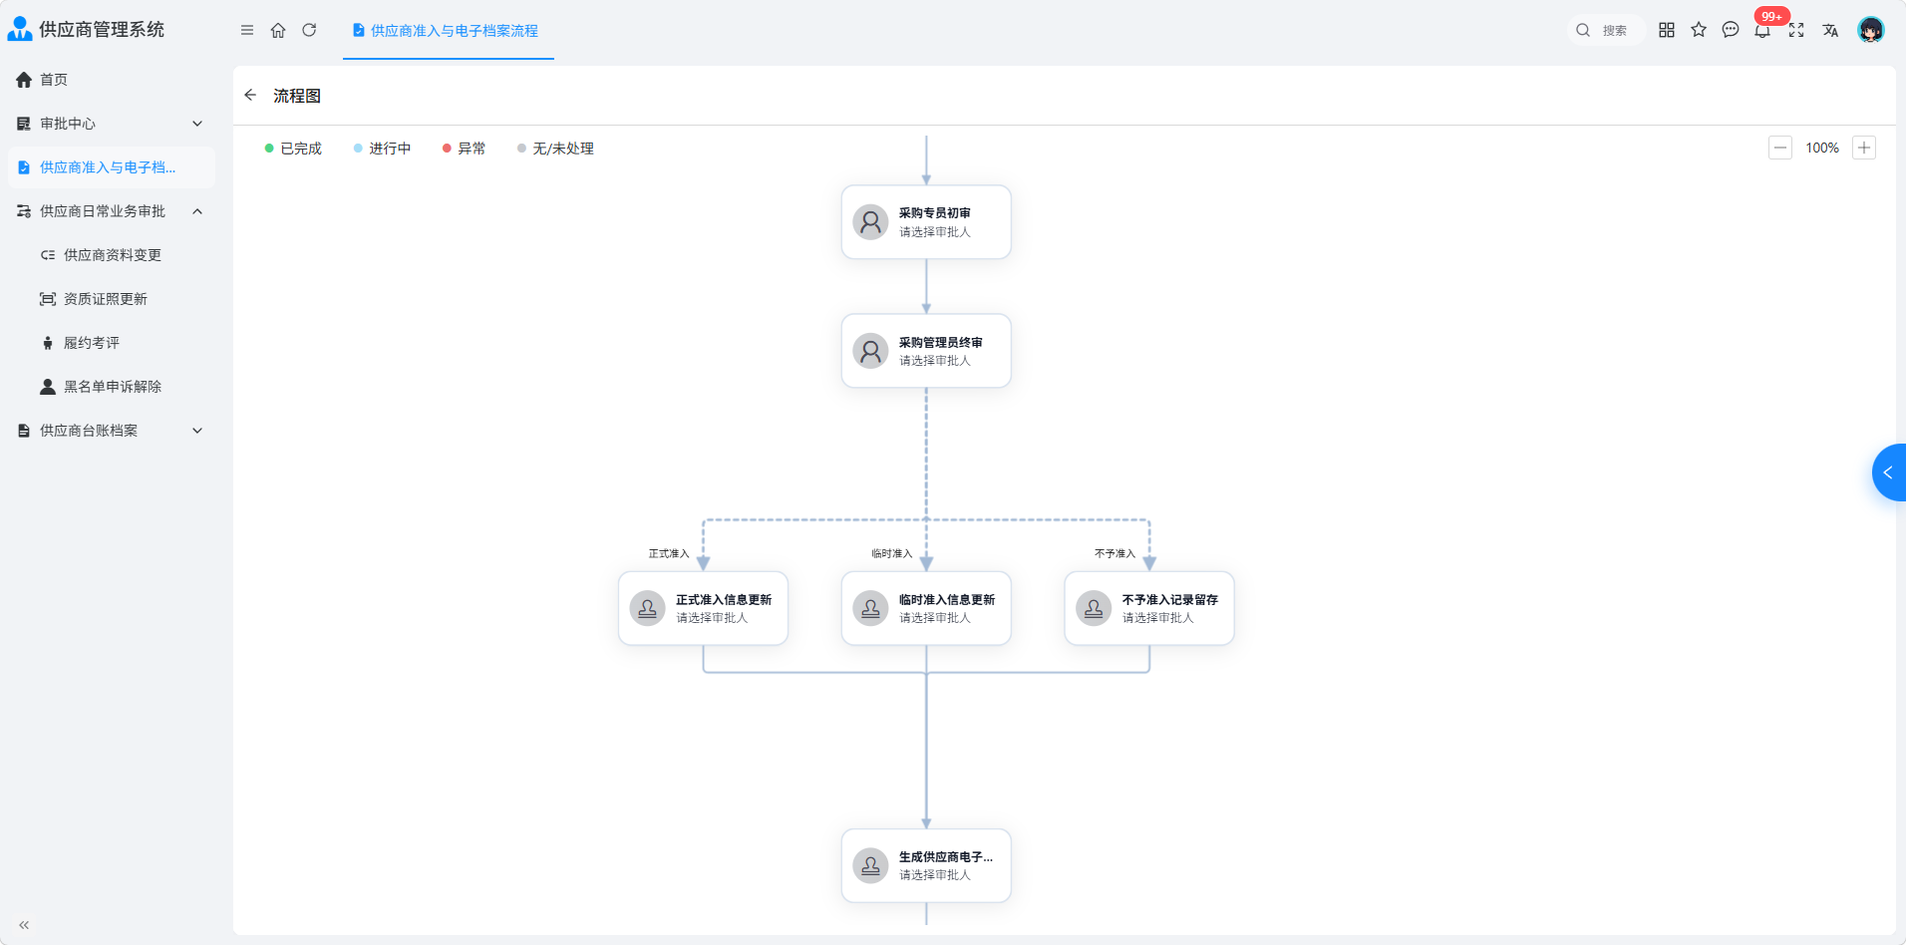Viewport: 1906px width, 945px height.
Task: Switch to 供应商准入与电子档案流程 tab
Action: (448, 31)
